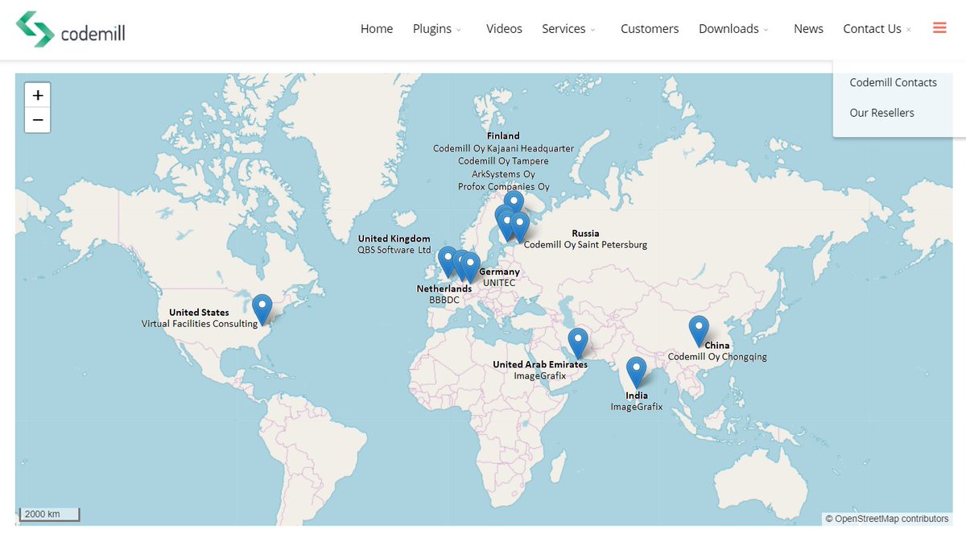This screenshot has width=966, height=539.
Task: Select the United Arab Emirates map marker
Action: [x=577, y=343]
